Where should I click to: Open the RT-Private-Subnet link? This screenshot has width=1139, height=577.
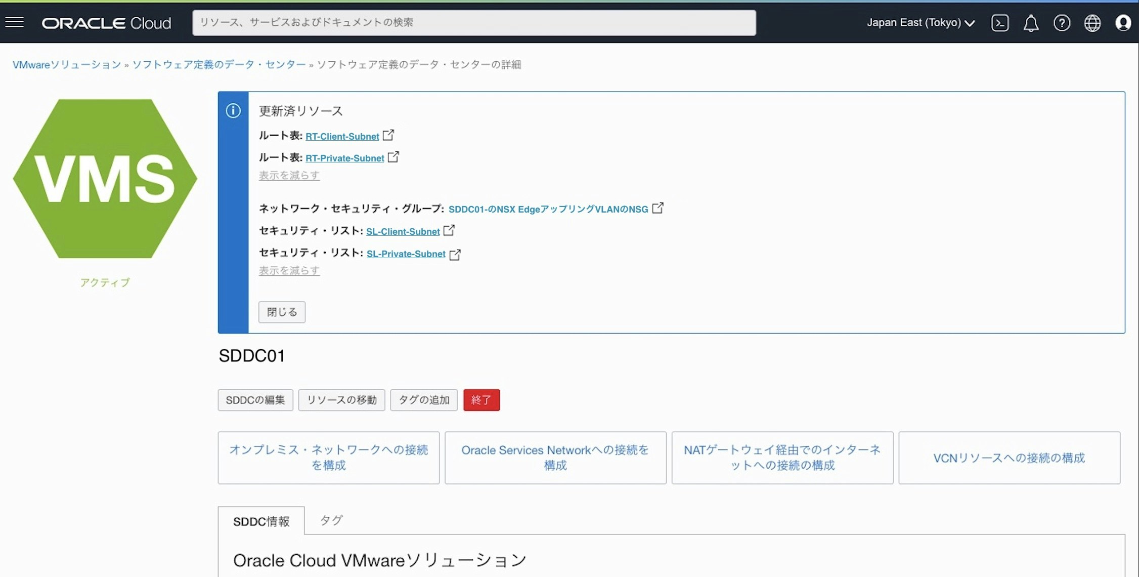(x=343, y=158)
